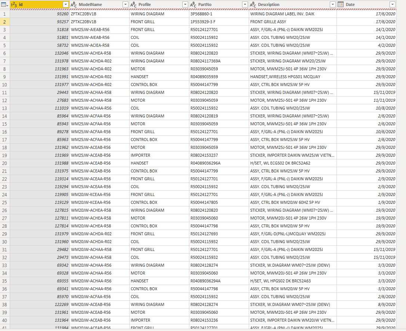
Task: Select the Date column header
Action: coord(367,4)
